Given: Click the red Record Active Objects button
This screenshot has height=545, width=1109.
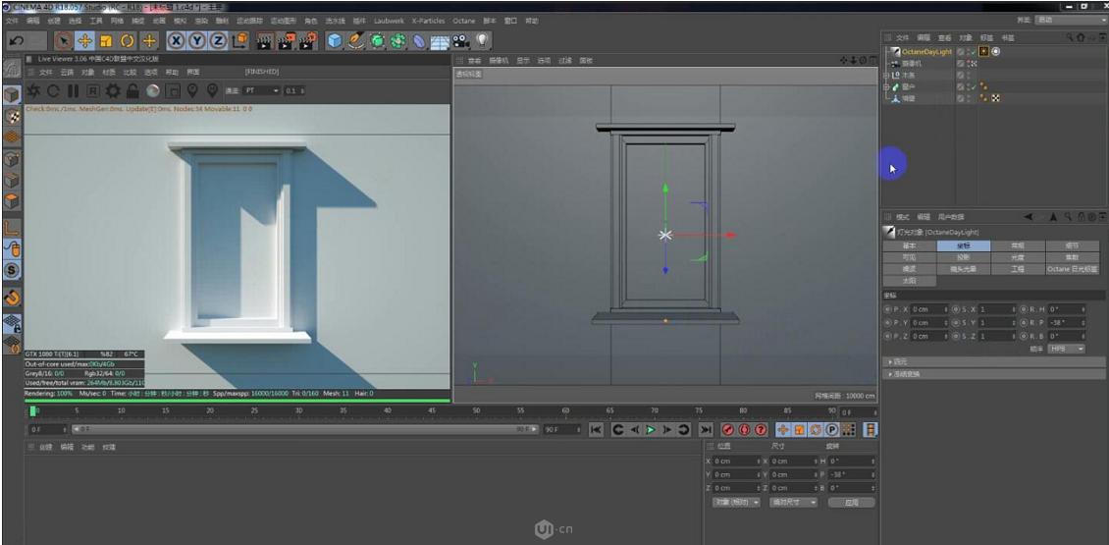Looking at the screenshot, I should (x=728, y=430).
